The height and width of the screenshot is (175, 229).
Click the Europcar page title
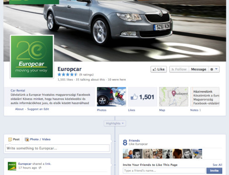(70, 69)
